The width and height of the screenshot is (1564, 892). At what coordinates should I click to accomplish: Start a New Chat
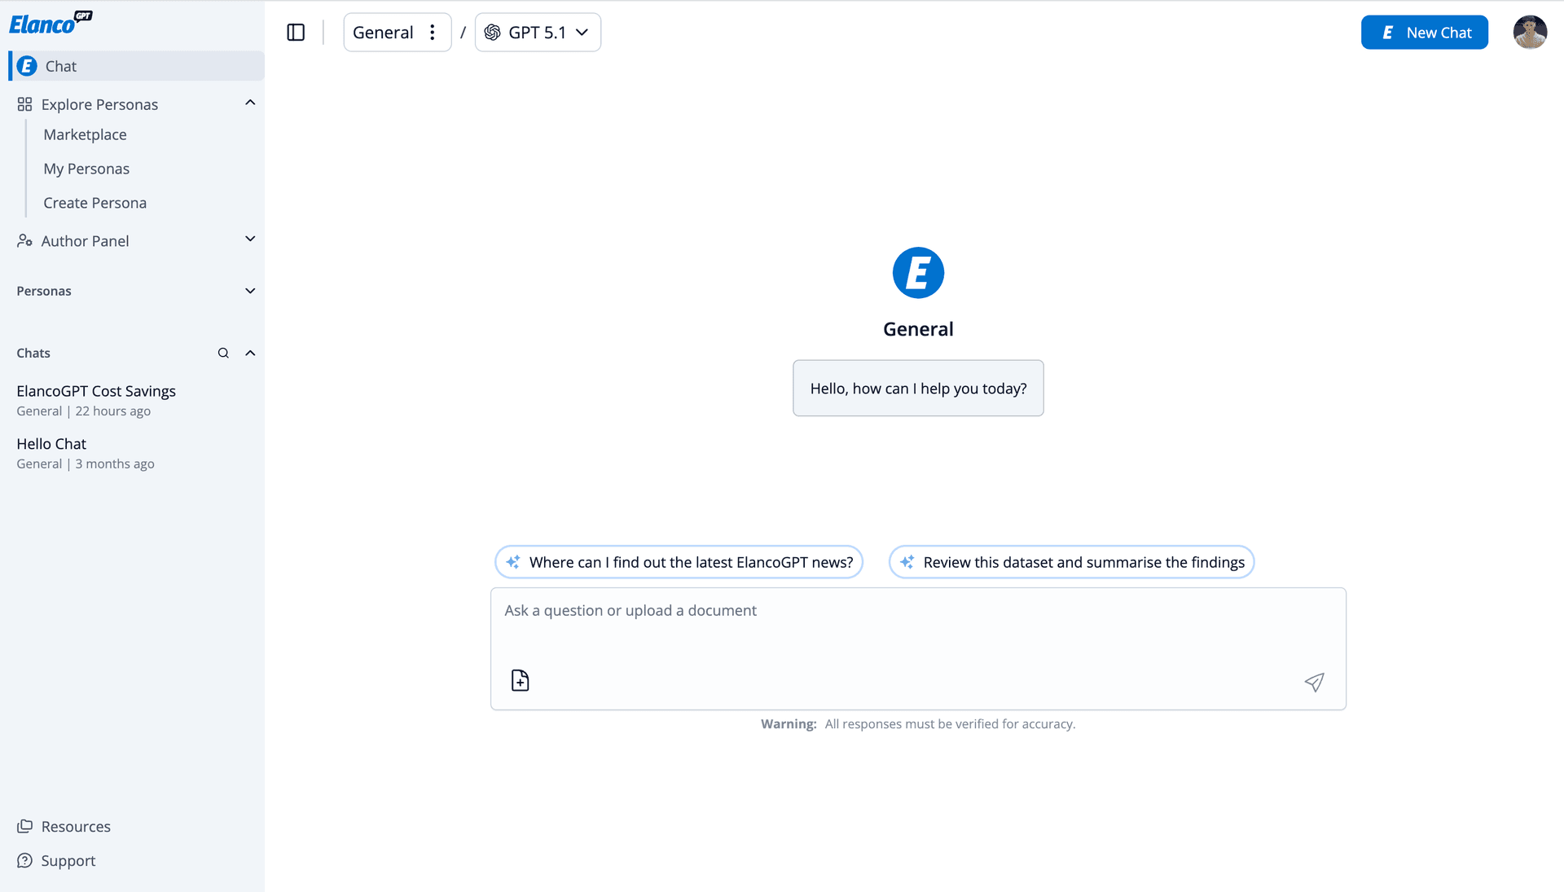(x=1424, y=33)
